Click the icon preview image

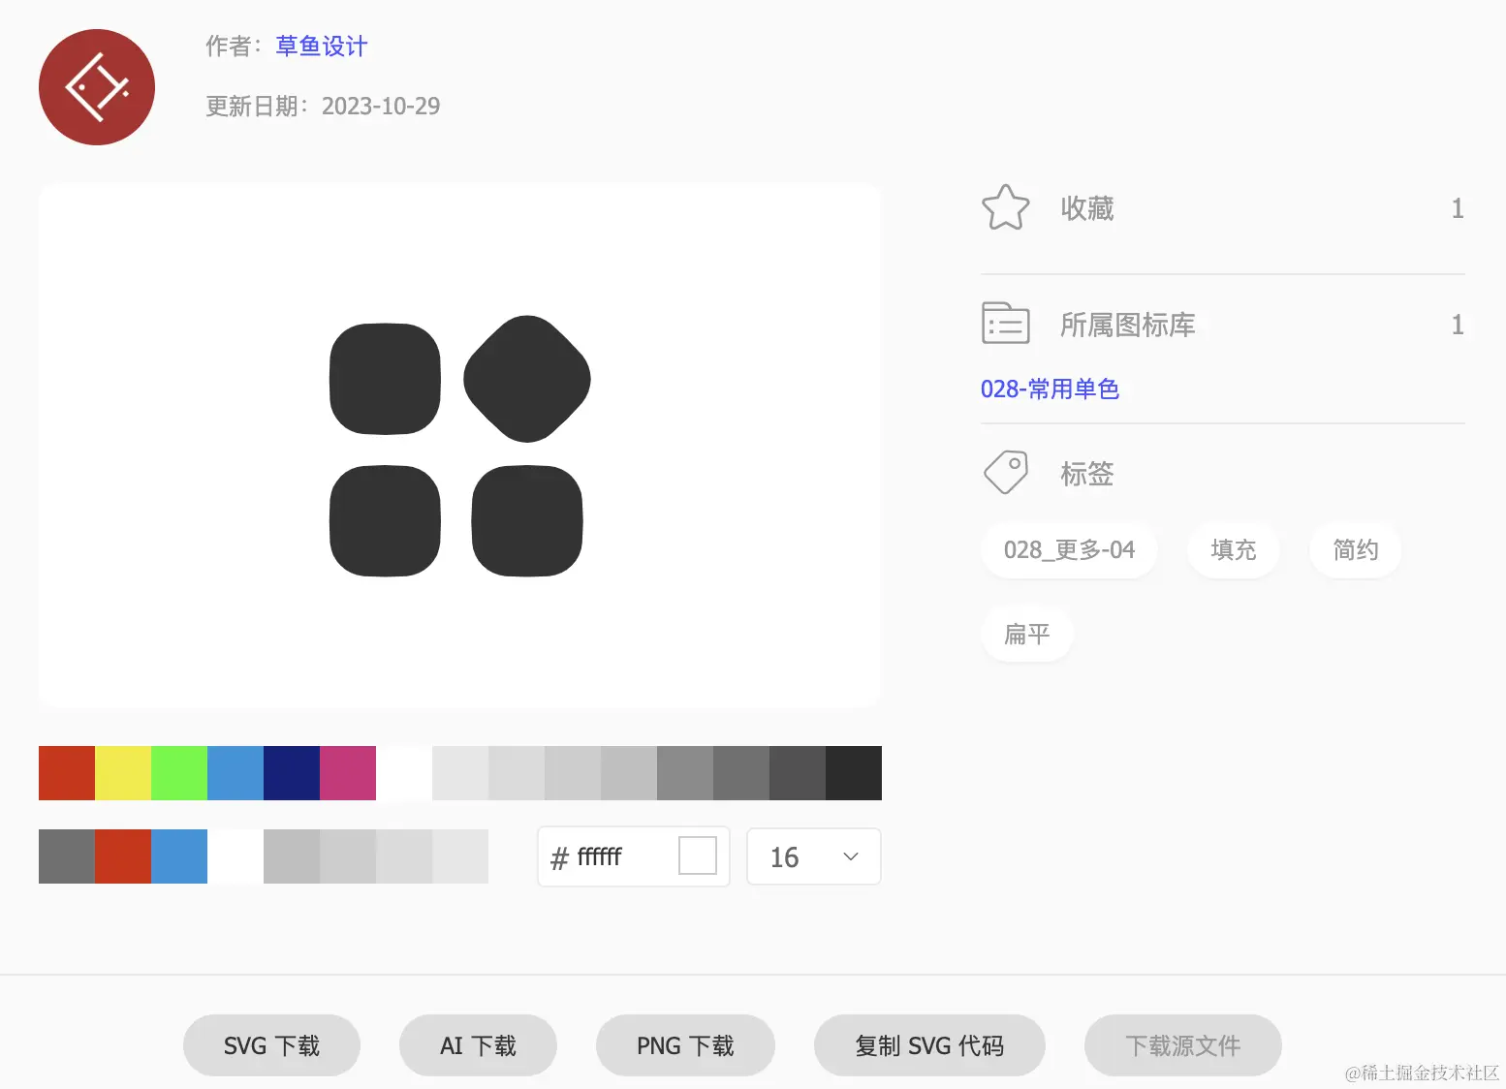click(x=459, y=444)
